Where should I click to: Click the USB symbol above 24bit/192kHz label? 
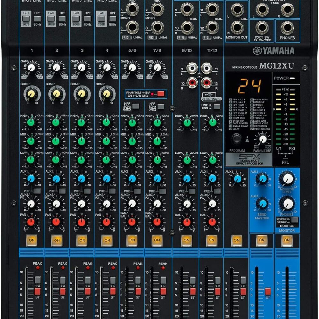point(209,95)
